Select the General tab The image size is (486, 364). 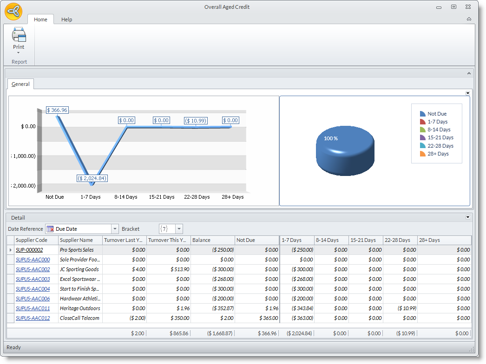[x=20, y=84]
